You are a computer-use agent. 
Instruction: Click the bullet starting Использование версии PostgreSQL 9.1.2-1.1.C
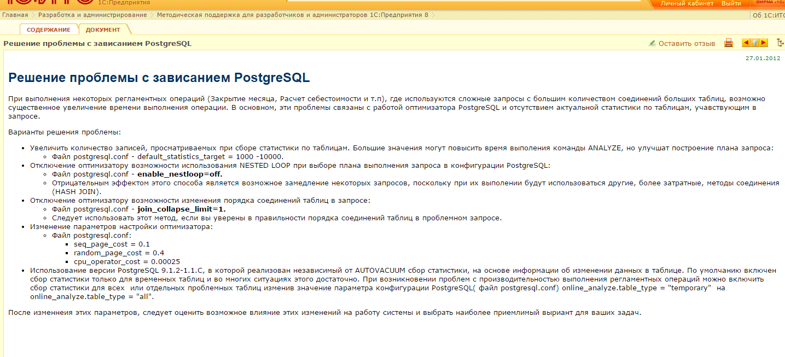(x=403, y=283)
